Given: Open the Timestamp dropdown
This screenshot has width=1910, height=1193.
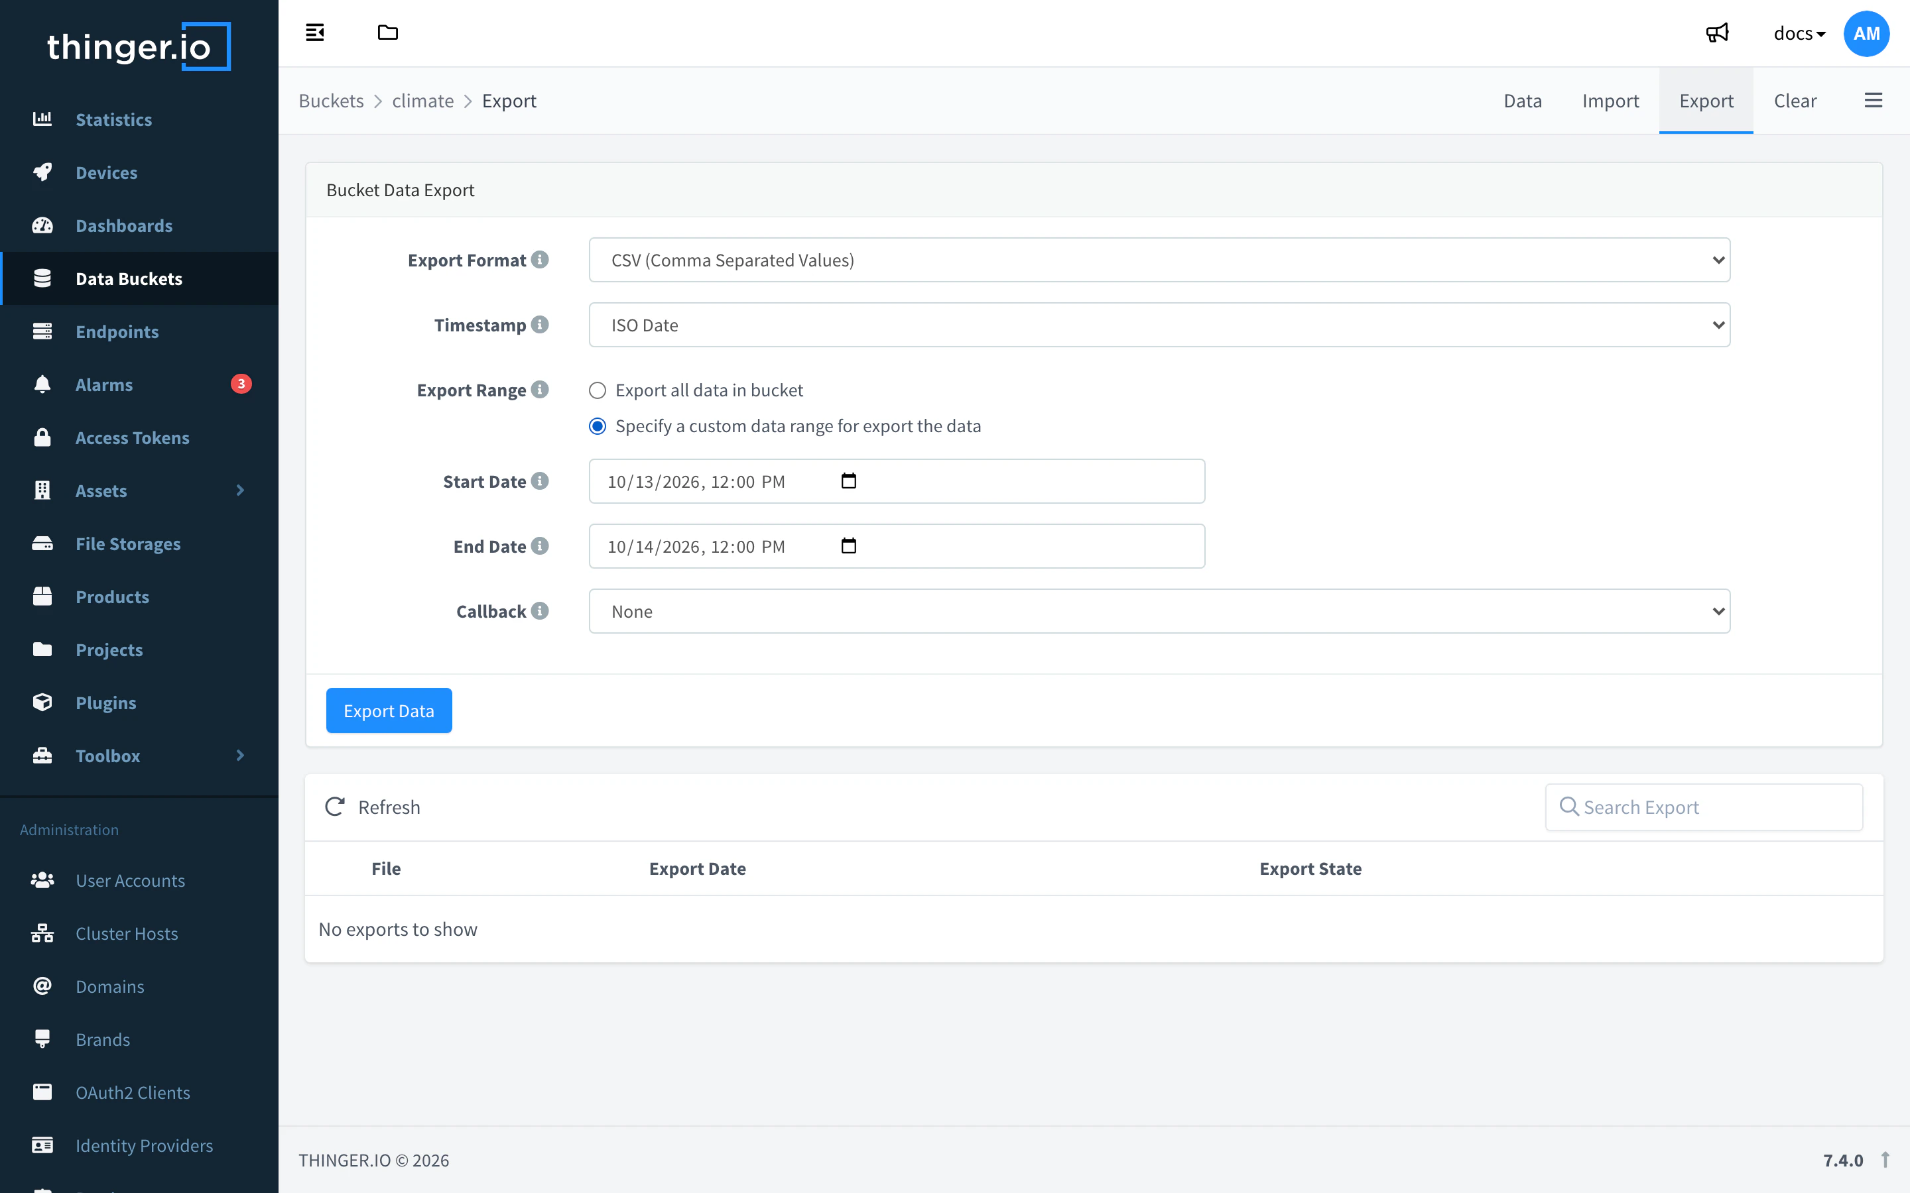Looking at the screenshot, I should pos(1159,325).
